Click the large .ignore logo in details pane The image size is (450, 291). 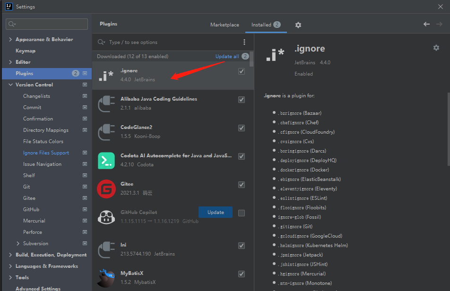point(275,54)
